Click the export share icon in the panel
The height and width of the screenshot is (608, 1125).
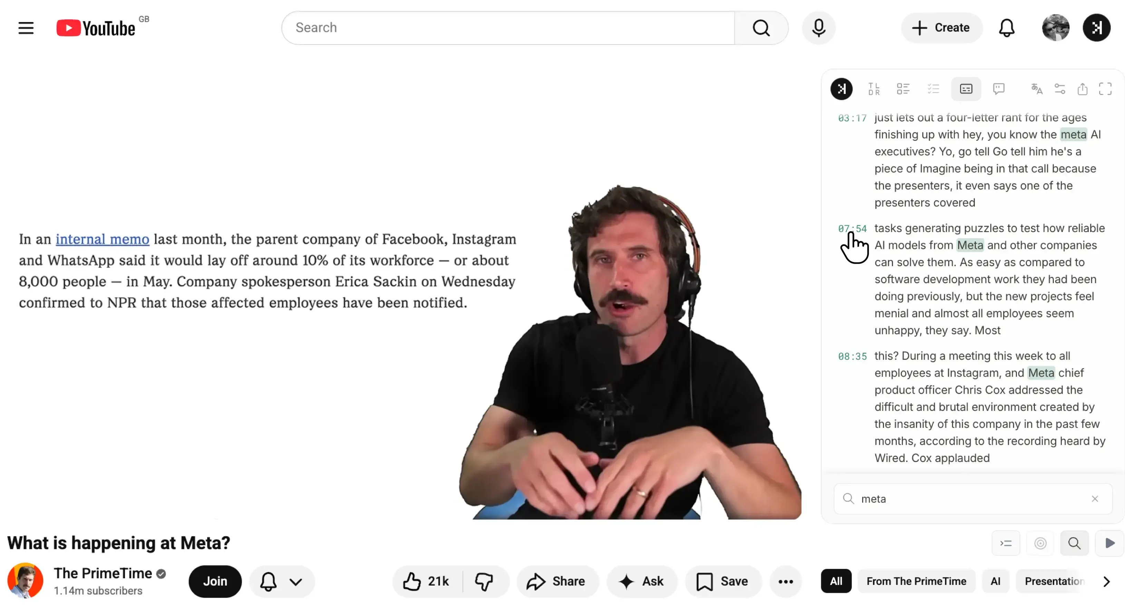click(1083, 89)
